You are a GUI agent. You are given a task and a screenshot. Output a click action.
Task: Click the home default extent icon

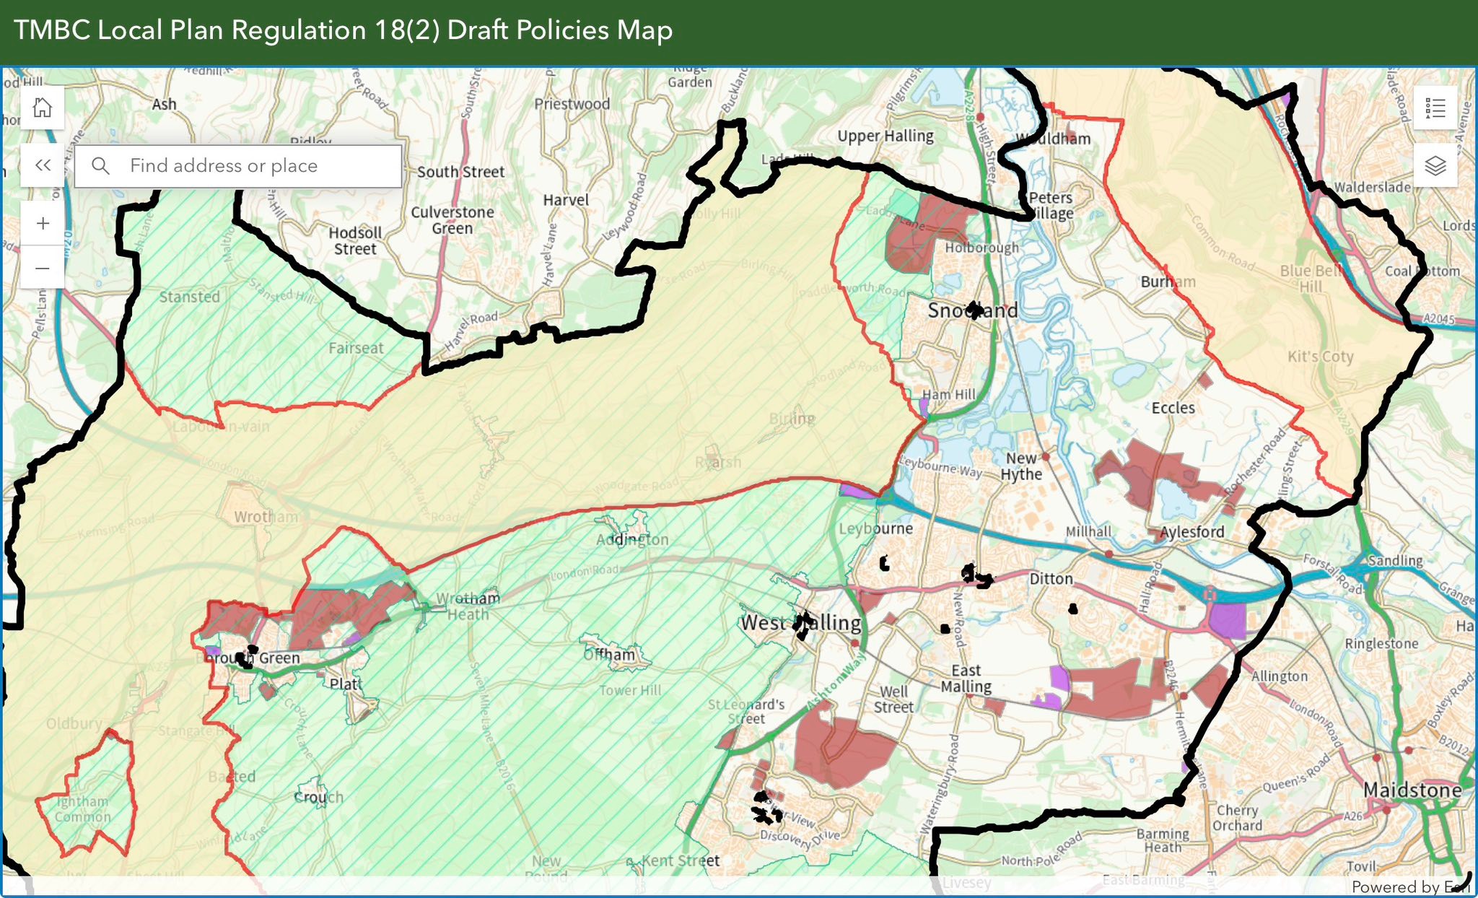[x=43, y=108]
